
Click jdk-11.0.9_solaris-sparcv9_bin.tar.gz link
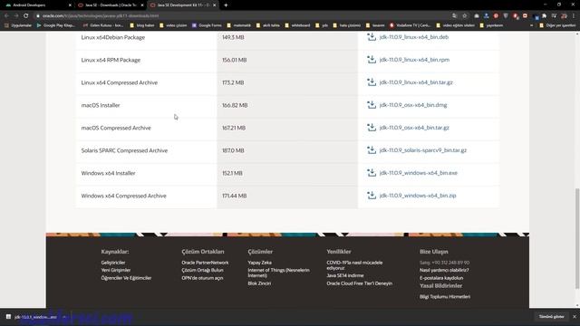[x=423, y=150]
